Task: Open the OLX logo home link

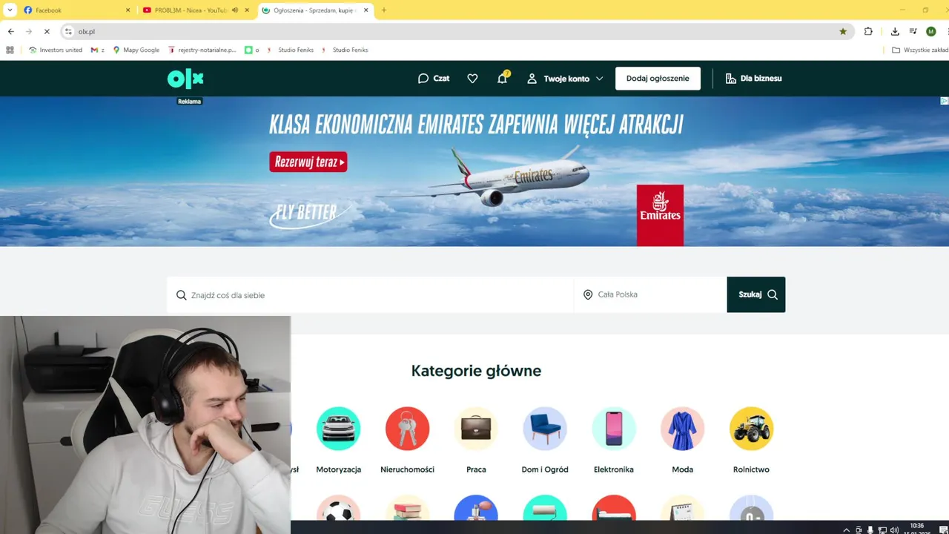Action: click(185, 79)
